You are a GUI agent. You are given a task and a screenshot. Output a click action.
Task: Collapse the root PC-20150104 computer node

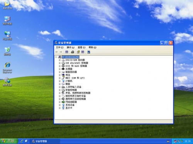click(x=56, y=57)
